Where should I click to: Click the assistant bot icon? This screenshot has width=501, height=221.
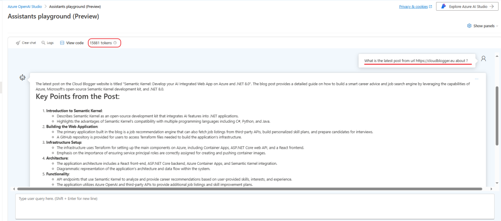(22, 77)
